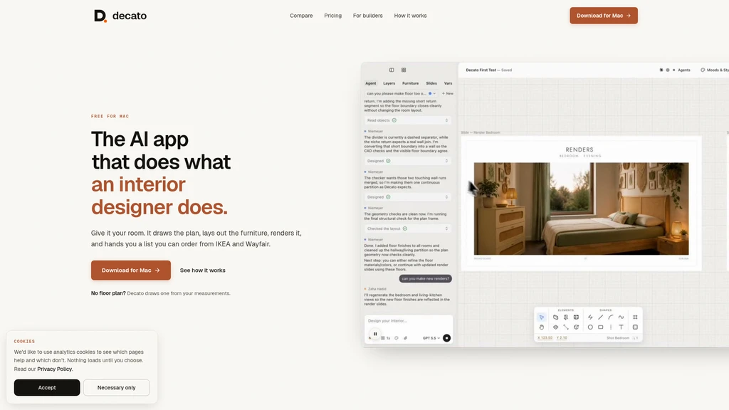Image resolution: width=729 pixels, height=410 pixels.
Task: Select the rectangle shape tool
Action: 600,327
